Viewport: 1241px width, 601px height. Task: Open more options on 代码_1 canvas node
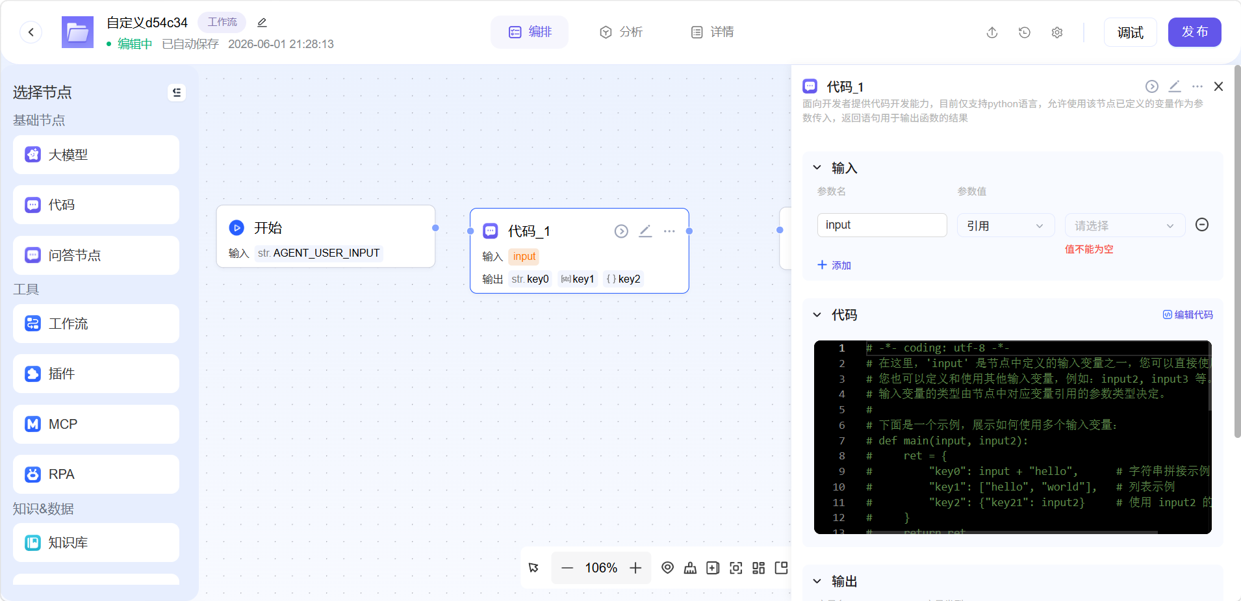[x=669, y=231]
